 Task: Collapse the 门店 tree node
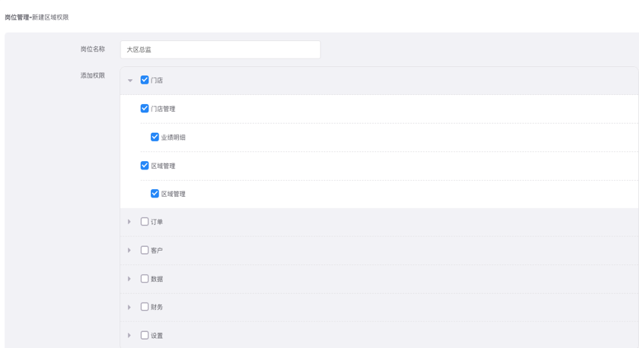tap(130, 81)
